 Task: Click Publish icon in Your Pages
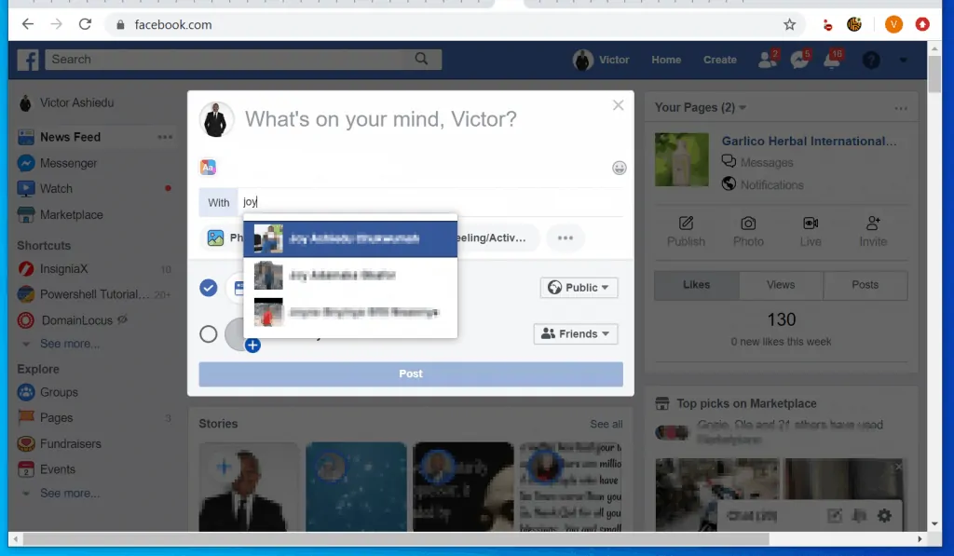[686, 224]
